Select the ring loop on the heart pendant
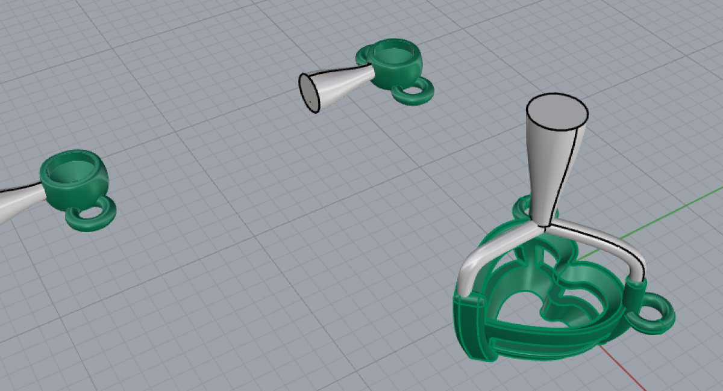Screen dimensions: 723x391 [x=653, y=313]
